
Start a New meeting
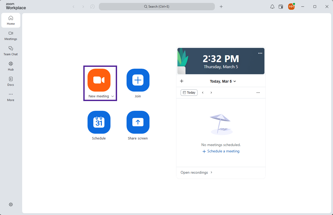[99, 80]
